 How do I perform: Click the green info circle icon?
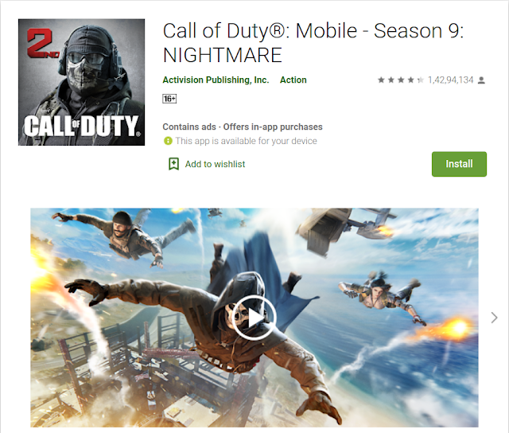(168, 141)
